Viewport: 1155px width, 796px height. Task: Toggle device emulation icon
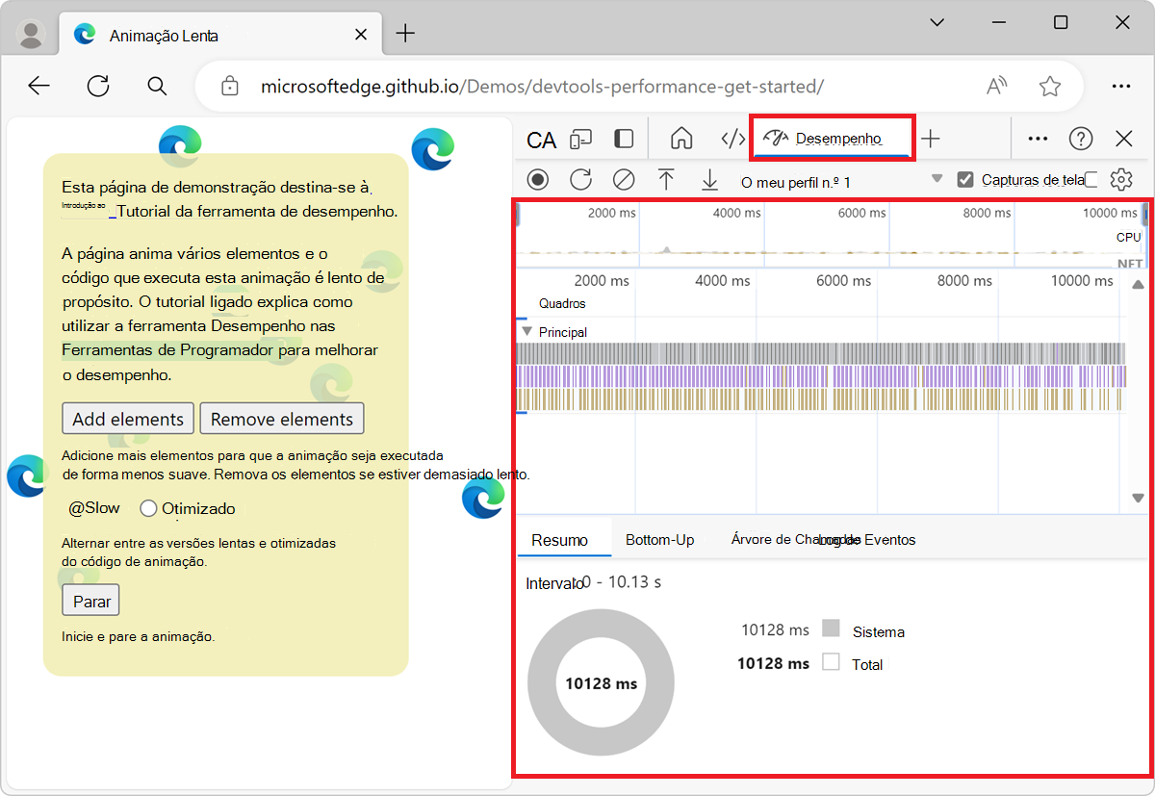tap(580, 140)
